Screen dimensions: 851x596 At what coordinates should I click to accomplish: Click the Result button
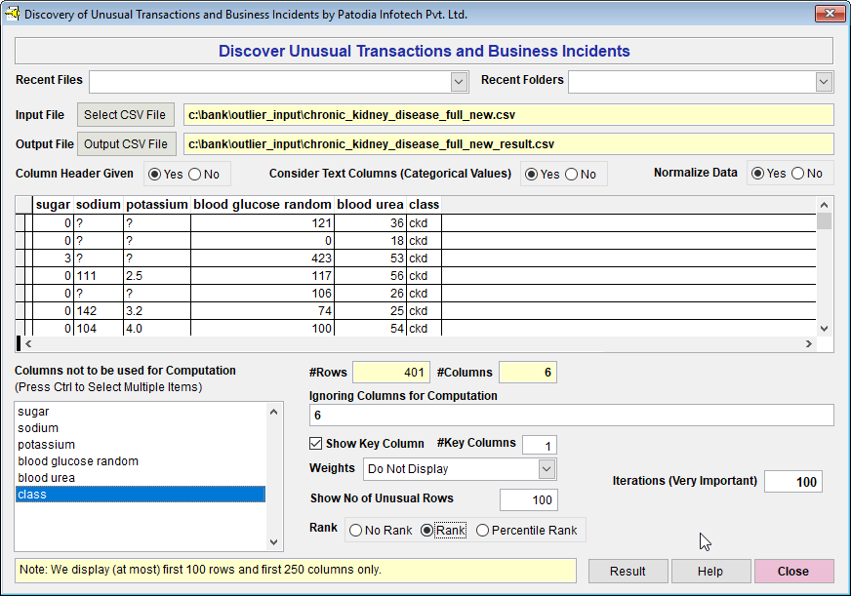(x=628, y=572)
